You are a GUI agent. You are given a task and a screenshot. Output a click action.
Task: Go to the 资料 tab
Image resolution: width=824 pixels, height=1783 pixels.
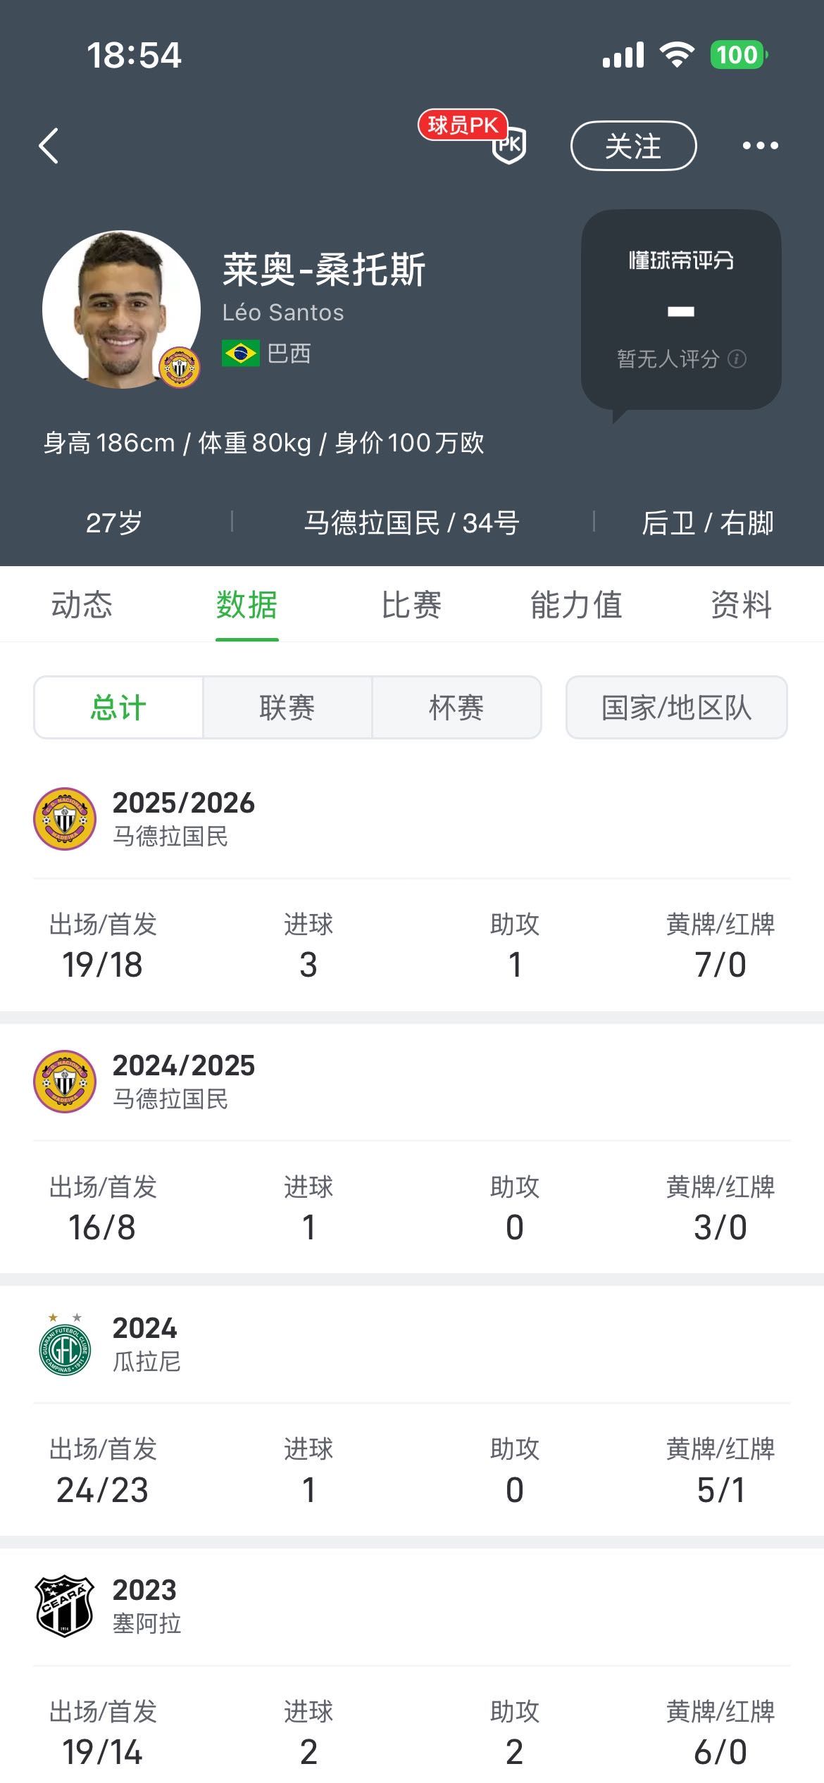(741, 604)
